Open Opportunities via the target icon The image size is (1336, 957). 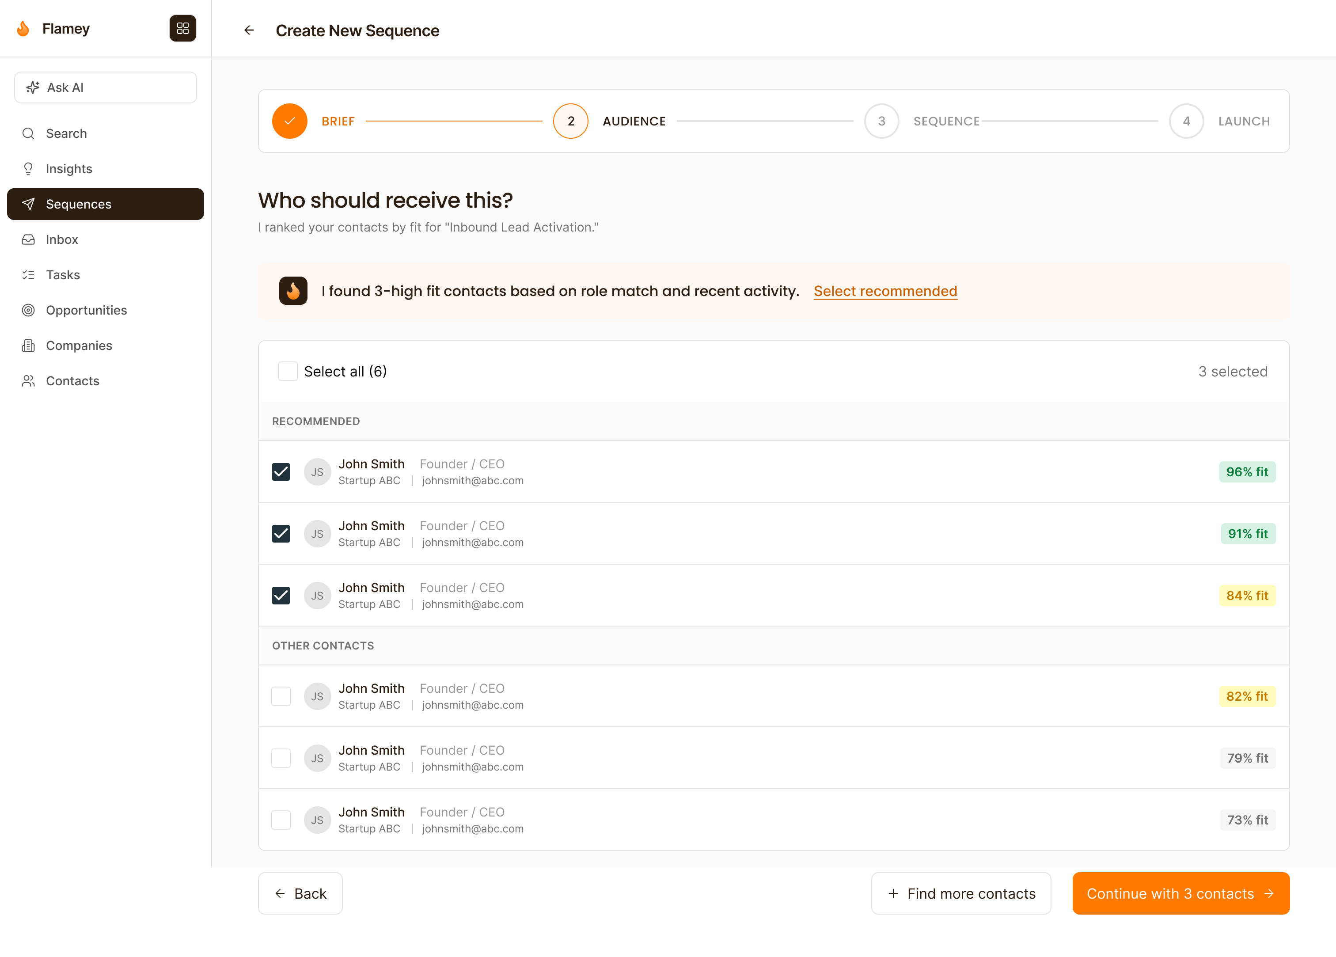(28, 310)
